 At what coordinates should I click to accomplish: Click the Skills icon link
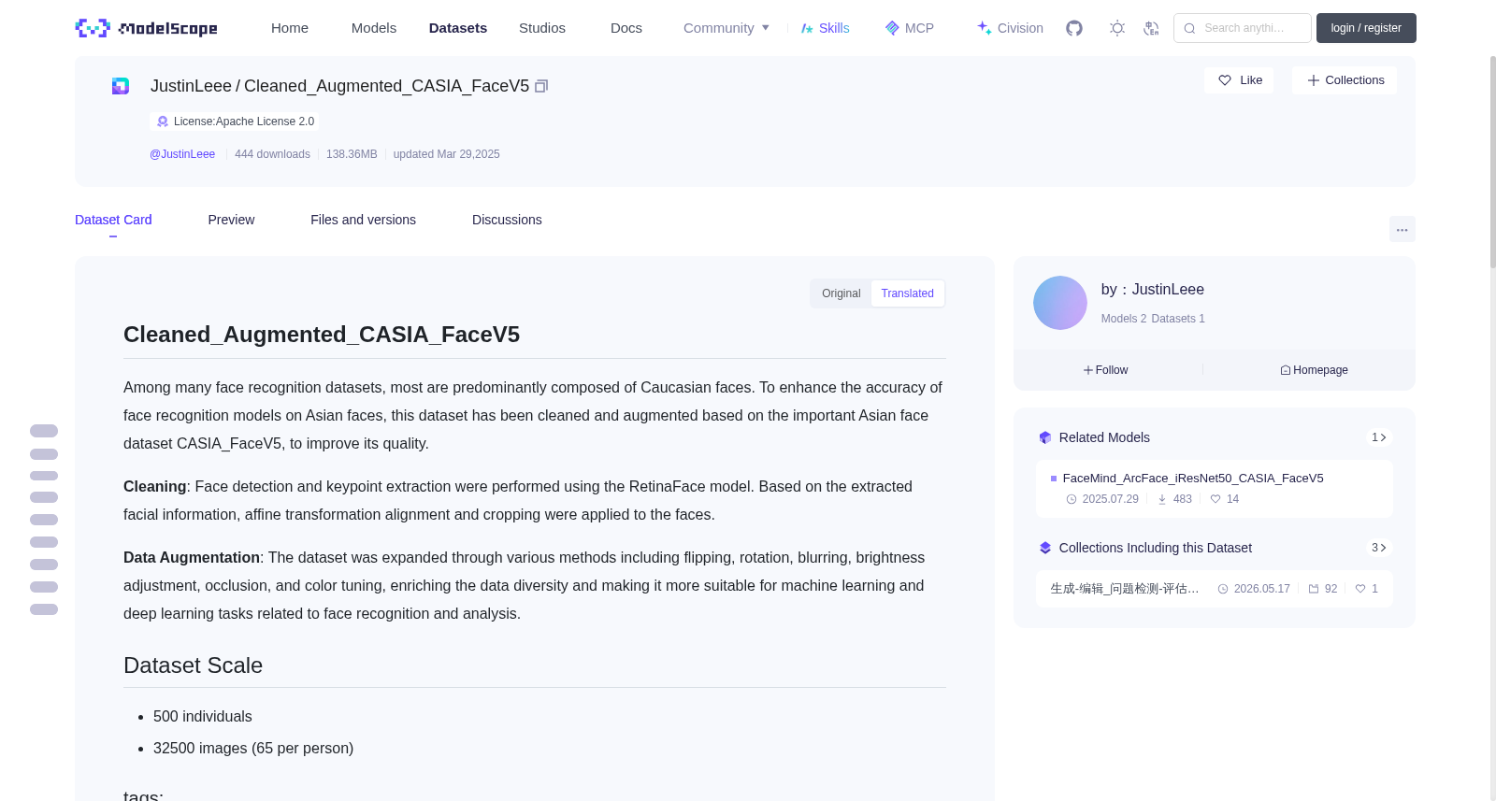[x=826, y=28]
